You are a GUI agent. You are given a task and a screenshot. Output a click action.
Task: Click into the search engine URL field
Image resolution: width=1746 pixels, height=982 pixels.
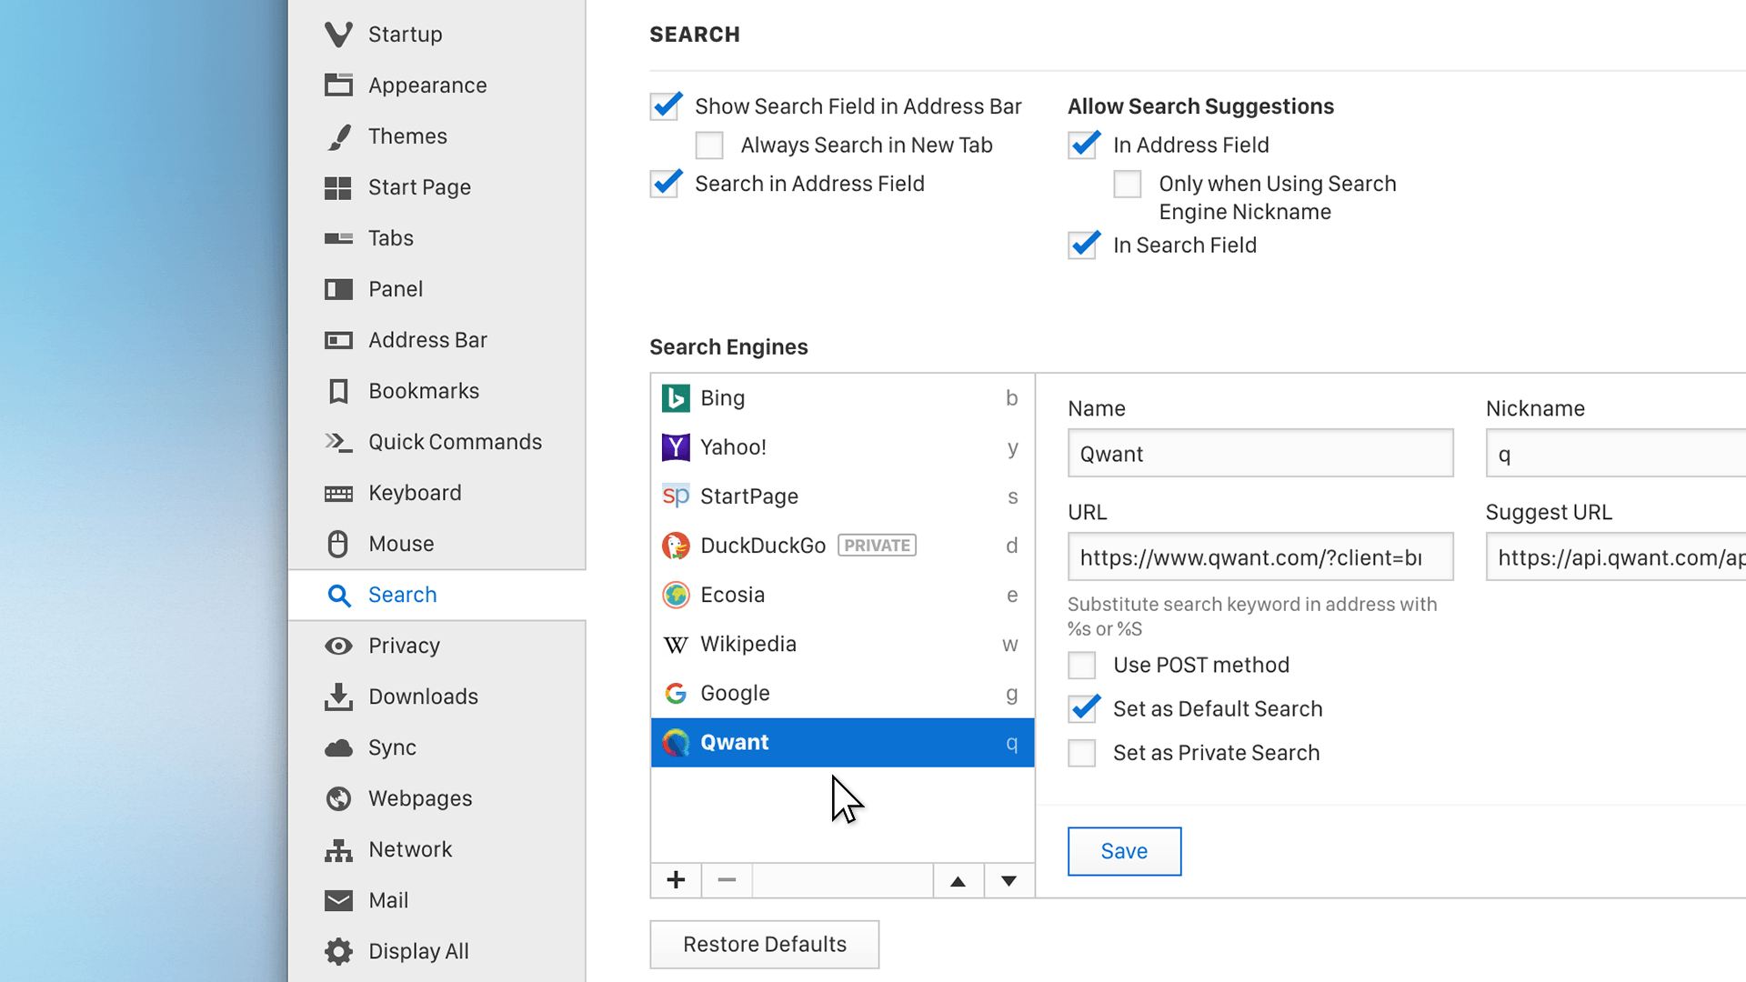[x=1259, y=557]
